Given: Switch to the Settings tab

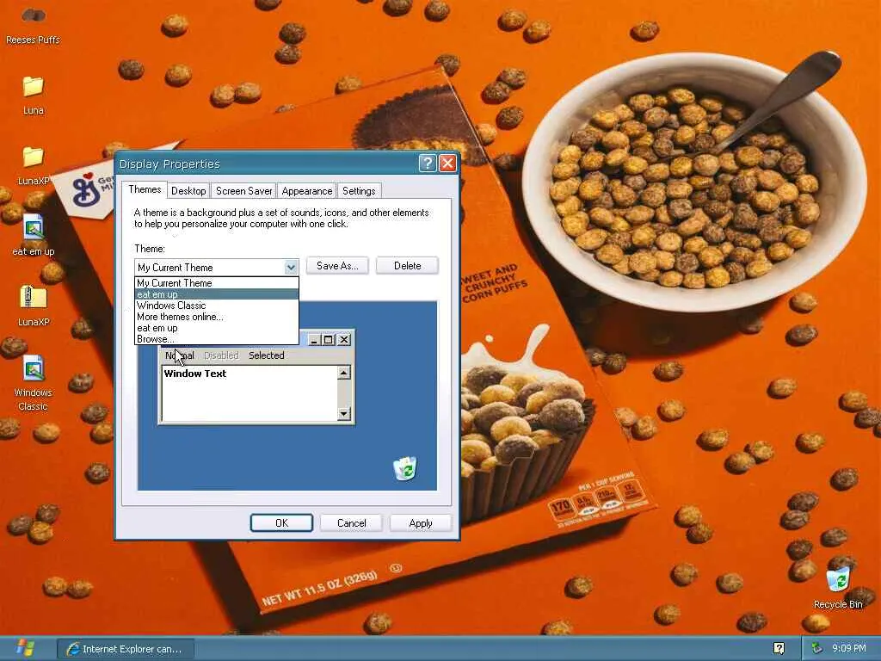Looking at the screenshot, I should click(x=359, y=191).
